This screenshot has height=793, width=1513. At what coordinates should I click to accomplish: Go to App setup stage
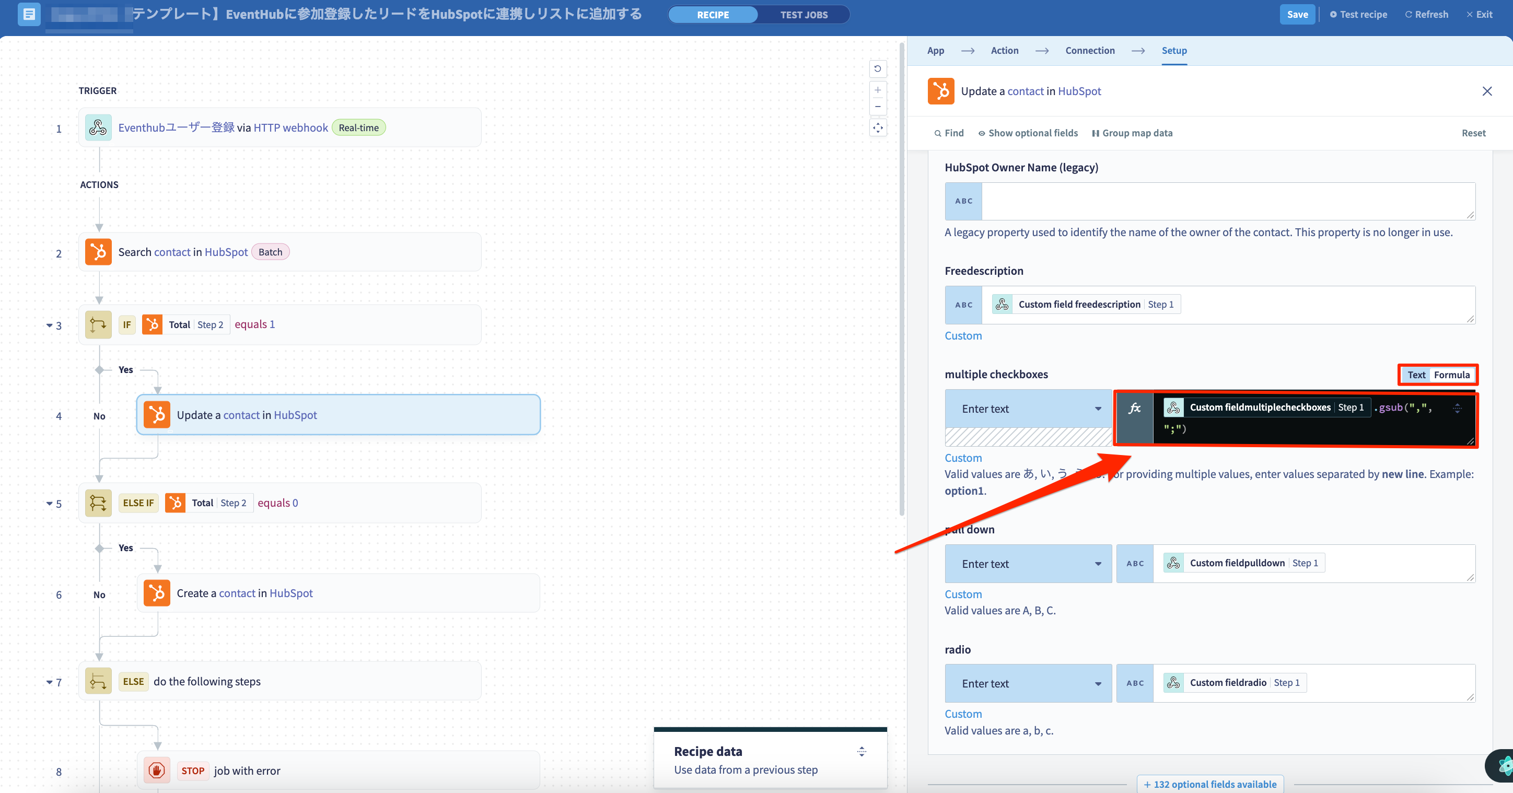pos(936,51)
